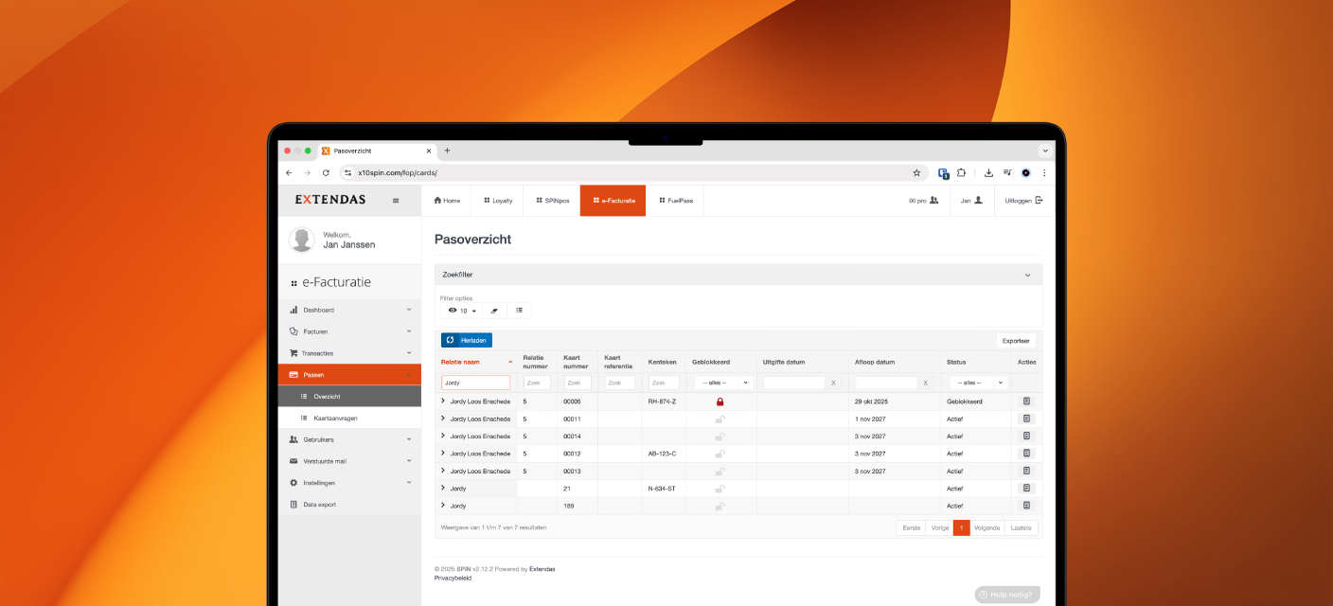Toggle the open lock for card 189
1333x606 pixels.
720,506
